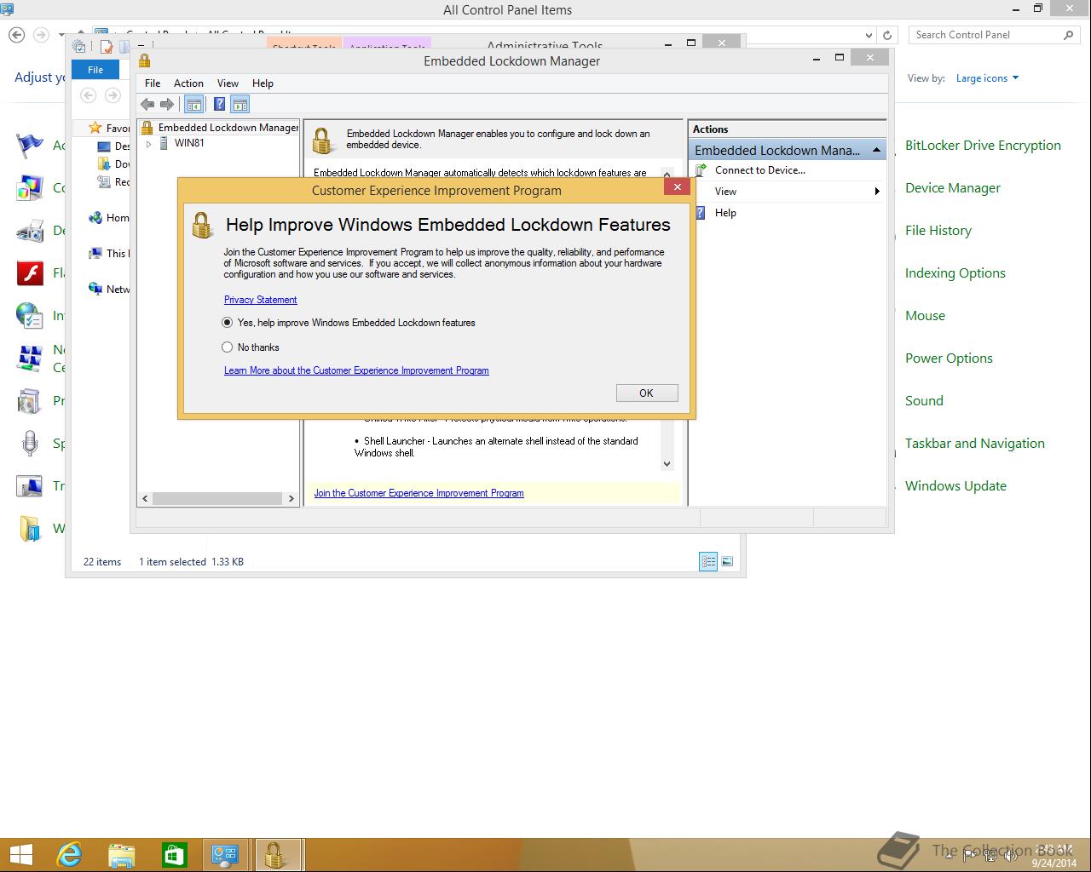The width and height of the screenshot is (1091, 872).
Task: Open Power Options
Action: 949,359
